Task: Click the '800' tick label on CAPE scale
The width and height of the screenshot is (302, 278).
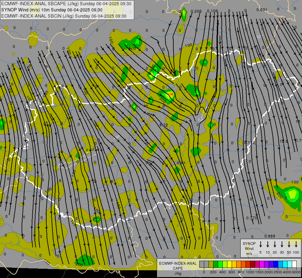Action: point(241,272)
